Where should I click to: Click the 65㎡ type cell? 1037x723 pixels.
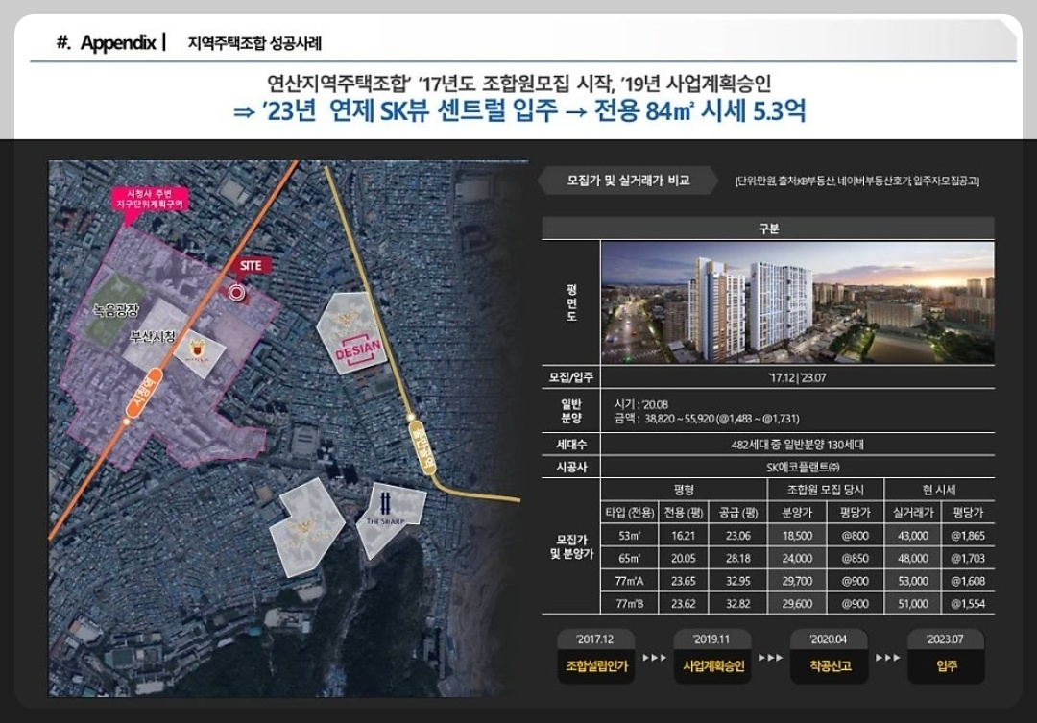(x=629, y=558)
